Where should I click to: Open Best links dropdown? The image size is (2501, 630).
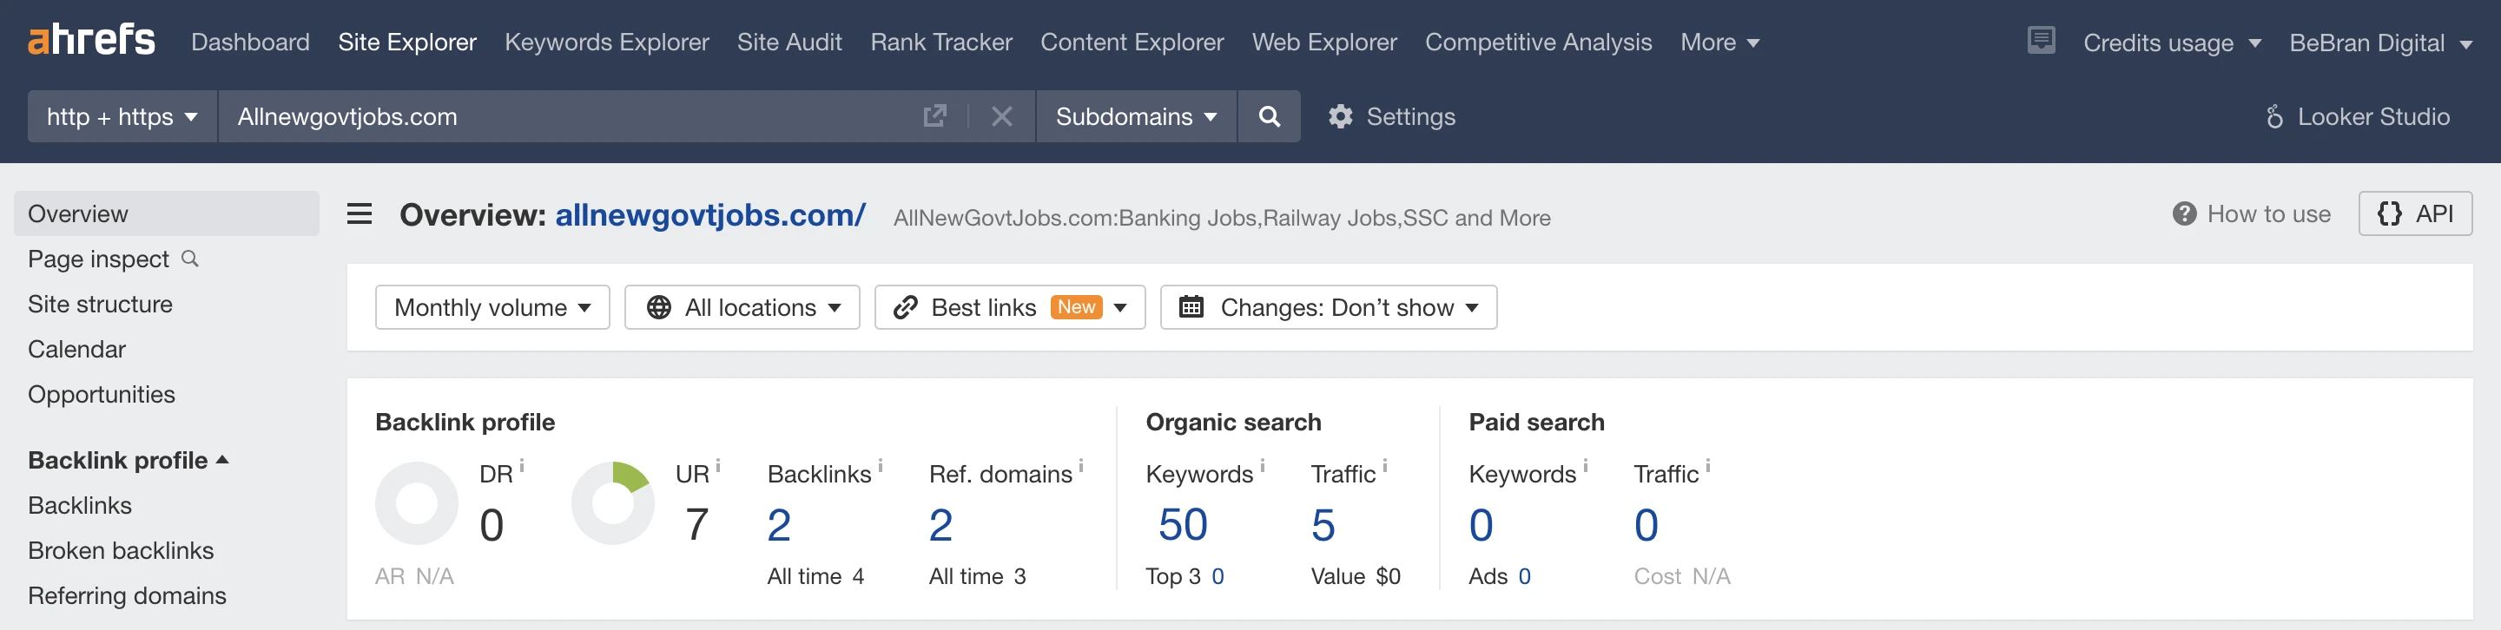(1010, 306)
